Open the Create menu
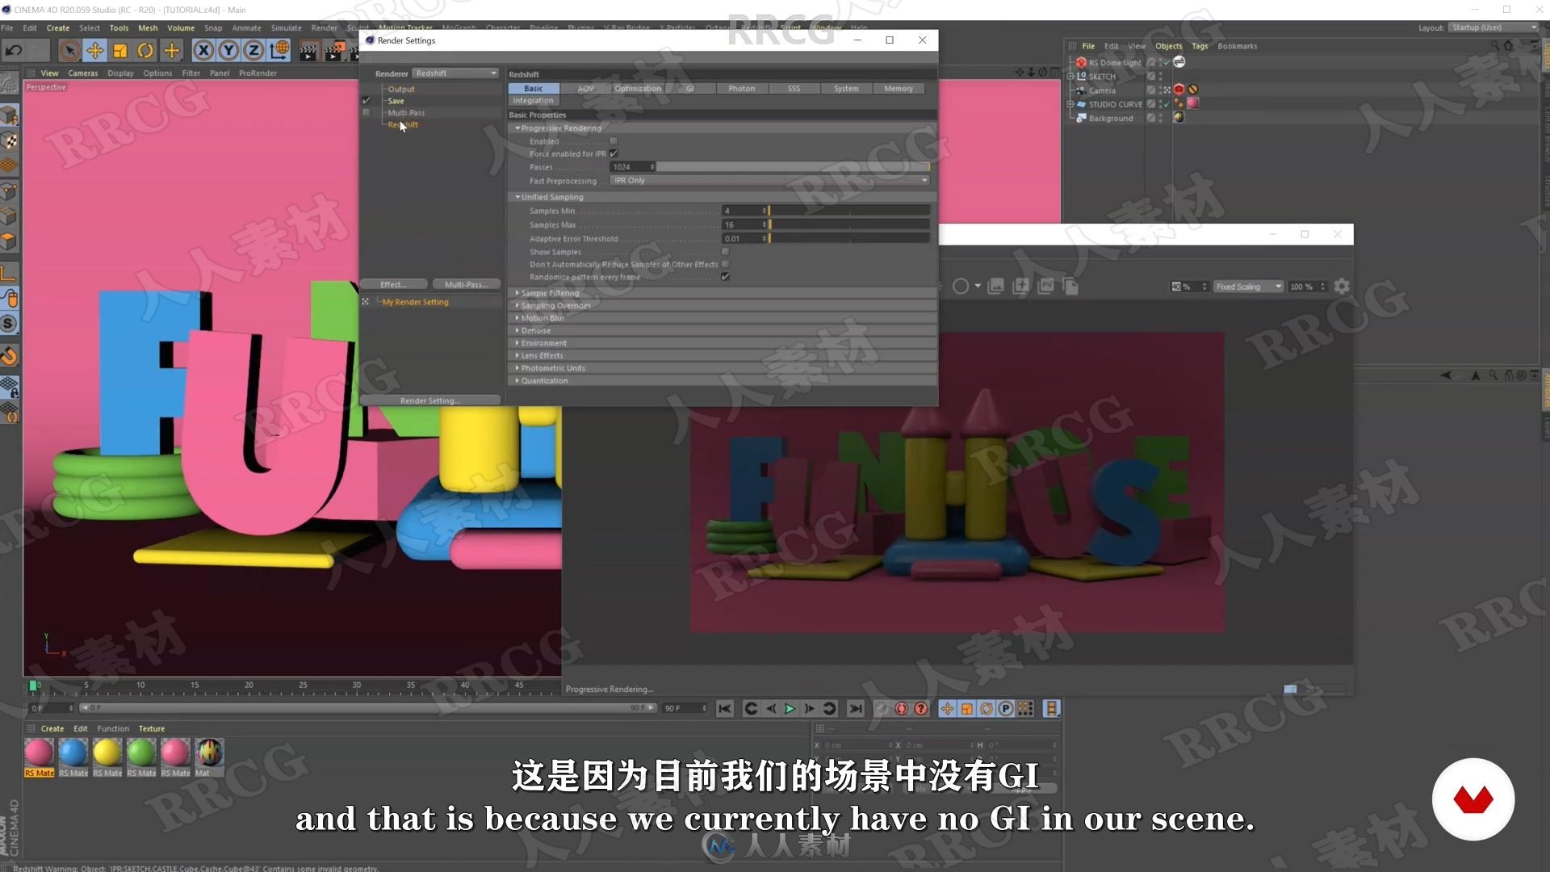The width and height of the screenshot is (1550, 872). [x=58, y=27]
